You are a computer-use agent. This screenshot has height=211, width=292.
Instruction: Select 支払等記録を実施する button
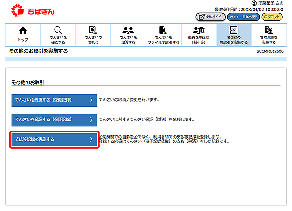pos(55,139)
